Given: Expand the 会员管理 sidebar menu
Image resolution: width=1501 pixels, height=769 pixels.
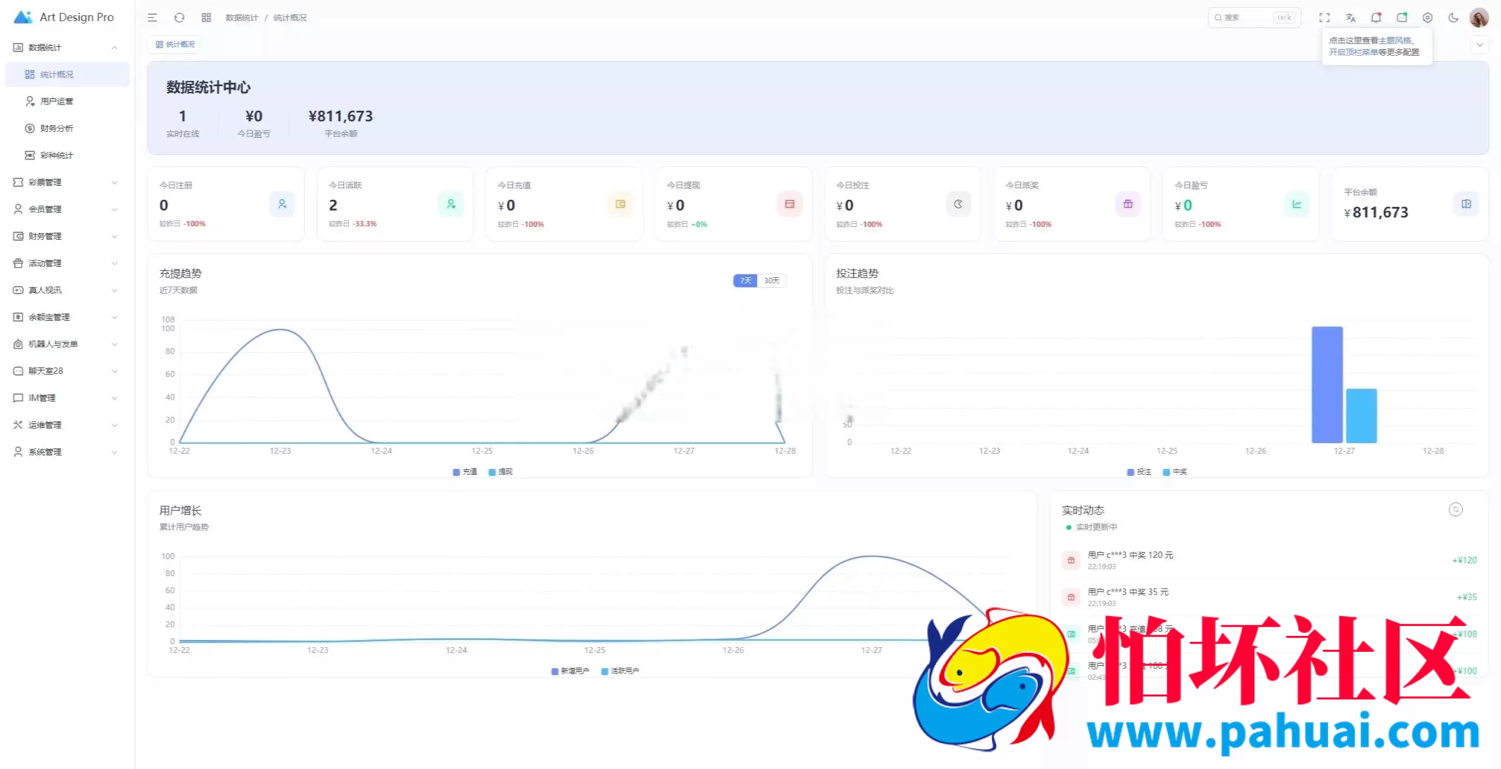Looking at the screenshot, I should click(67, 209).
